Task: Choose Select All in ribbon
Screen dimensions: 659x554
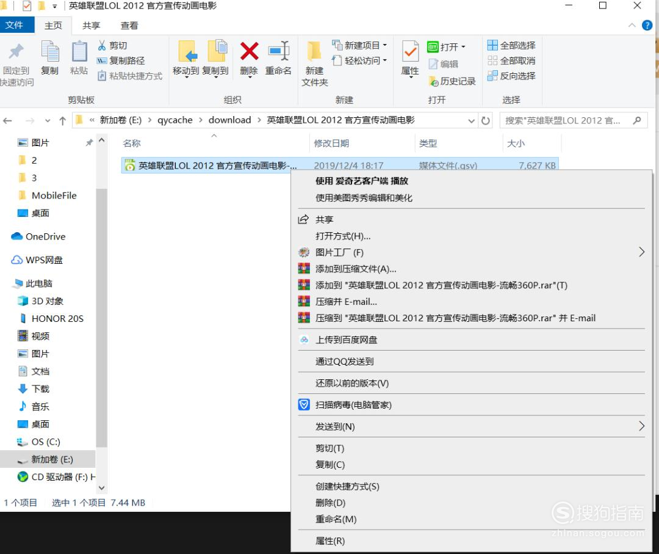Action: click(x=511, y=46)
